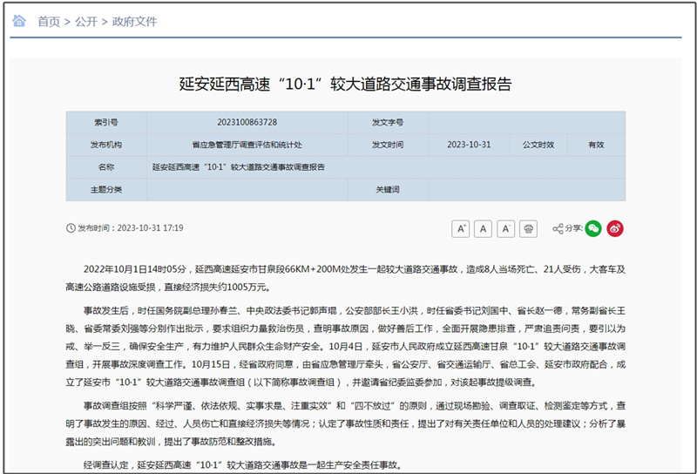The width and height of the screenshot is (697, 474).
Task: Click the 有效 status cell
Action: 596,145
